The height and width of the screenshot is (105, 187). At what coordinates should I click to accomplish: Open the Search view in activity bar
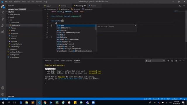coord(3,13)
